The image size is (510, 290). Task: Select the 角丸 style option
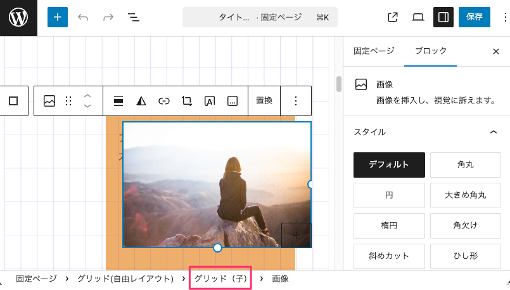[465, 165]
